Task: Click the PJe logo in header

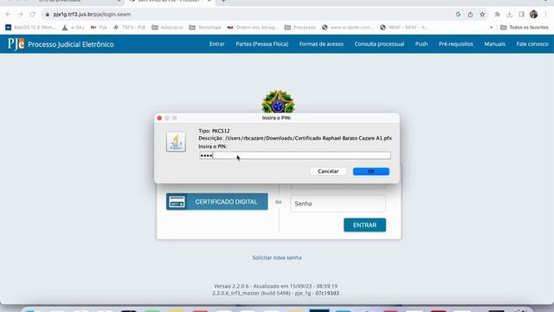Action: coord(16,44)
